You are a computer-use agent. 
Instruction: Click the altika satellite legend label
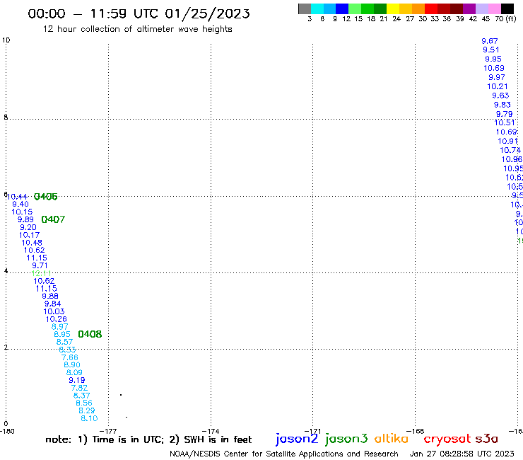click(392, 439)
